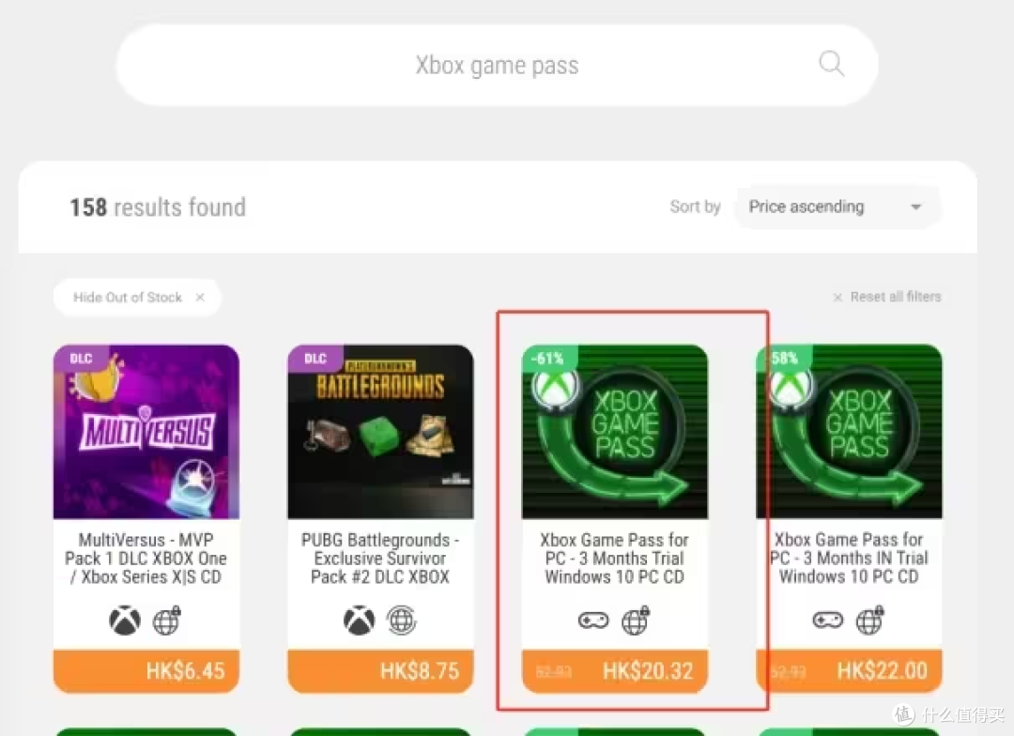Screen dimensions: 1014x736
Task: Click inside the Xbox game pass search field
Action: (497, 64)
